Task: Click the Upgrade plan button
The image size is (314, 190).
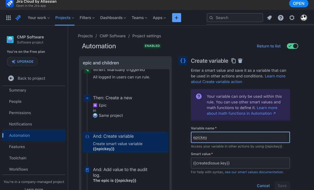Action: [x=23, y=62]
